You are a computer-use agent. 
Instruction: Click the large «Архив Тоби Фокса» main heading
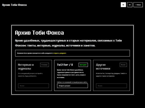[39, 33]
